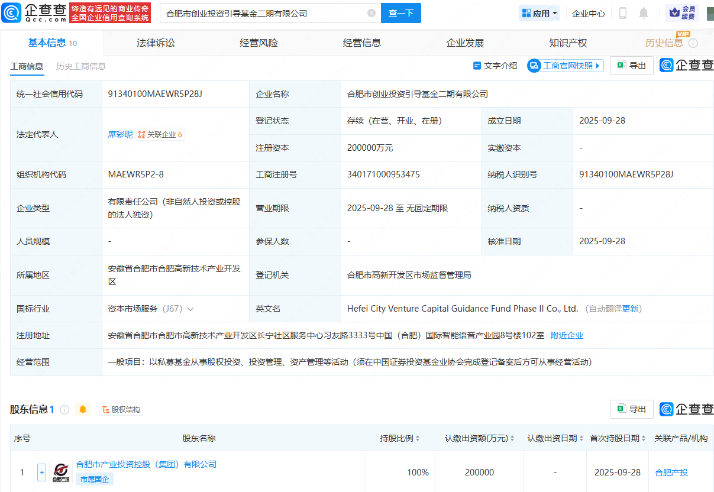Click 附近企业 nearby companies link
Screen dimensions: 714x492
(x=567, y=335)
